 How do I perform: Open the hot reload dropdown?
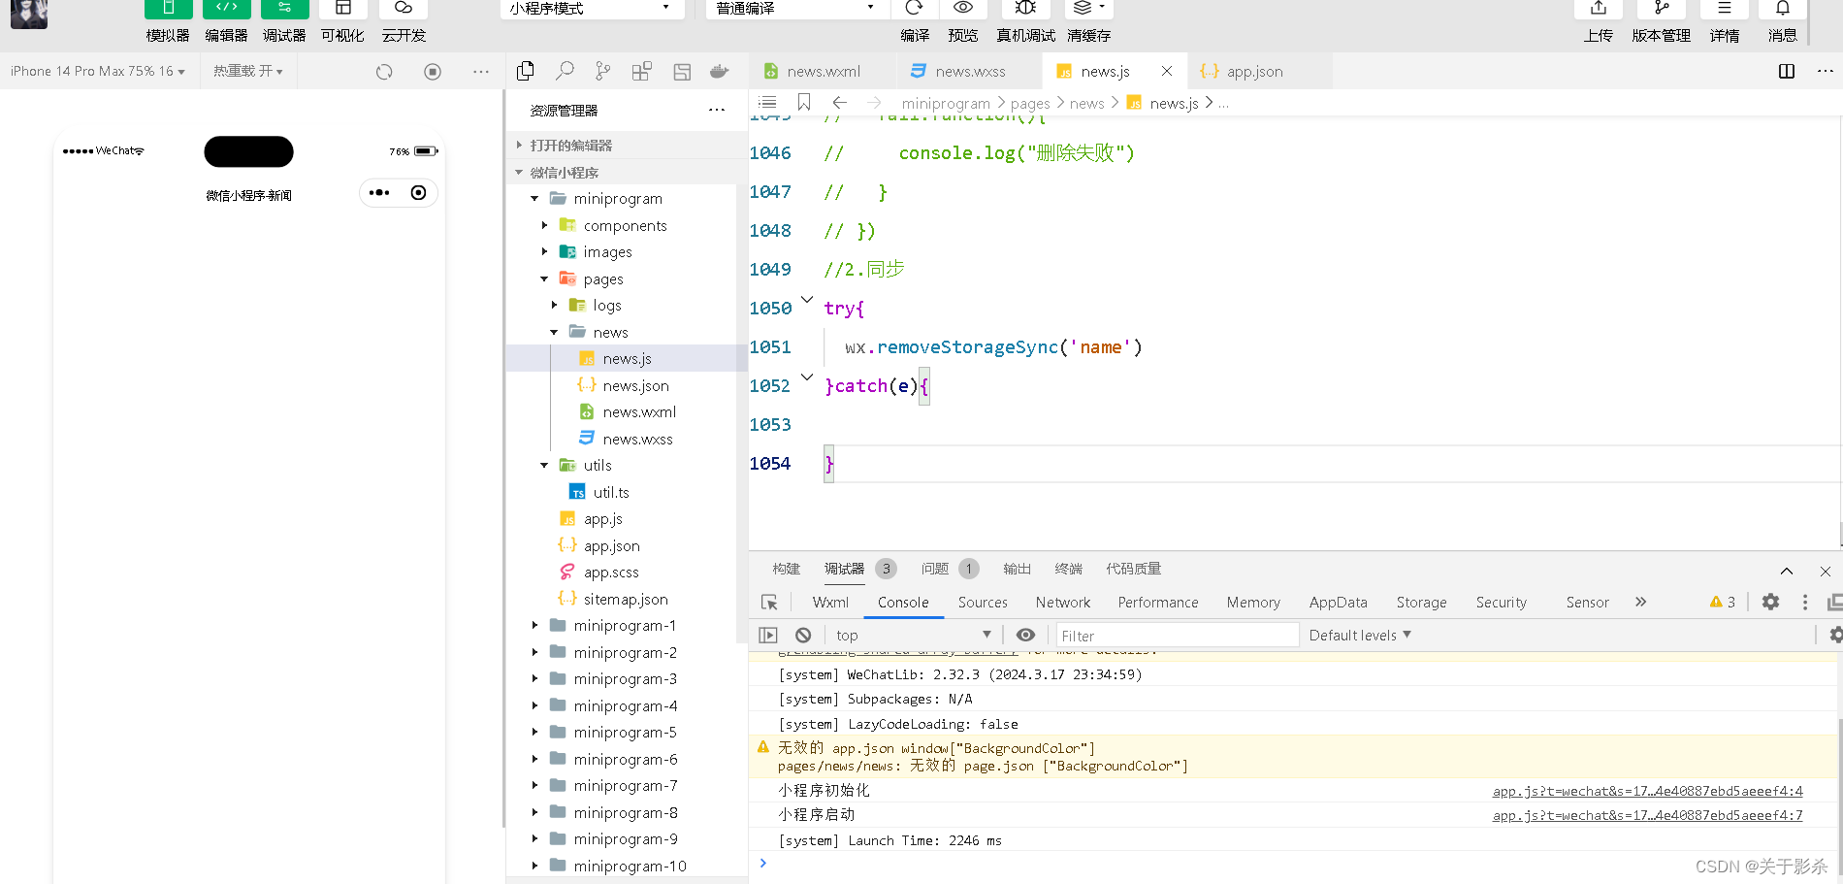(248, 71)
